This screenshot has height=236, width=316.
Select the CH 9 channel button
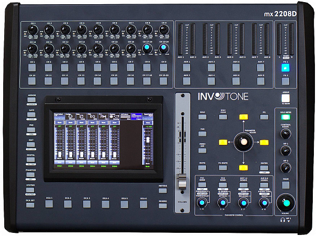point(163,68)
